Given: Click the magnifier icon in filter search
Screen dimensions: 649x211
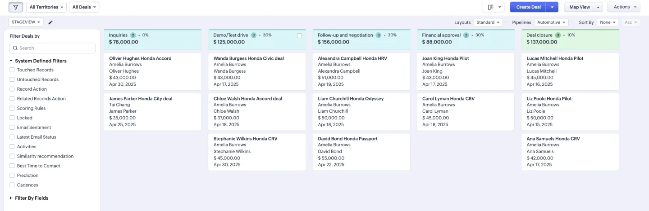Looking at the screenshot, I should pyautogui.click(x=15, y=48).
